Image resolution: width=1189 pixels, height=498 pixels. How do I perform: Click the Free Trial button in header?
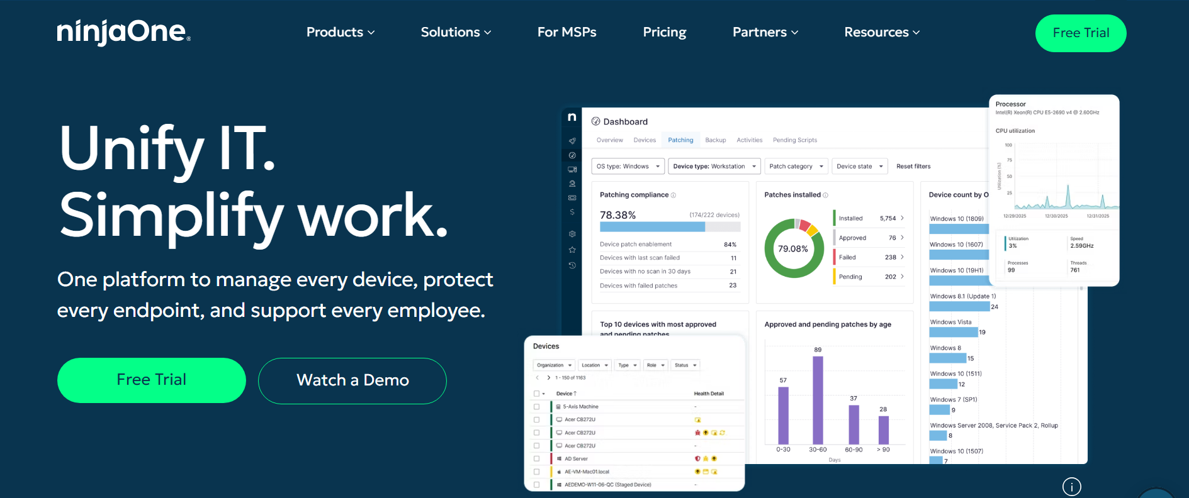point(1081,33)
